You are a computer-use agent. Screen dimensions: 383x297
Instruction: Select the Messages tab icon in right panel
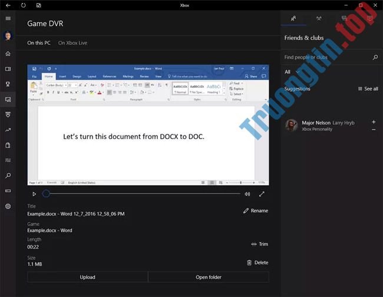click(x=344, y=18)
